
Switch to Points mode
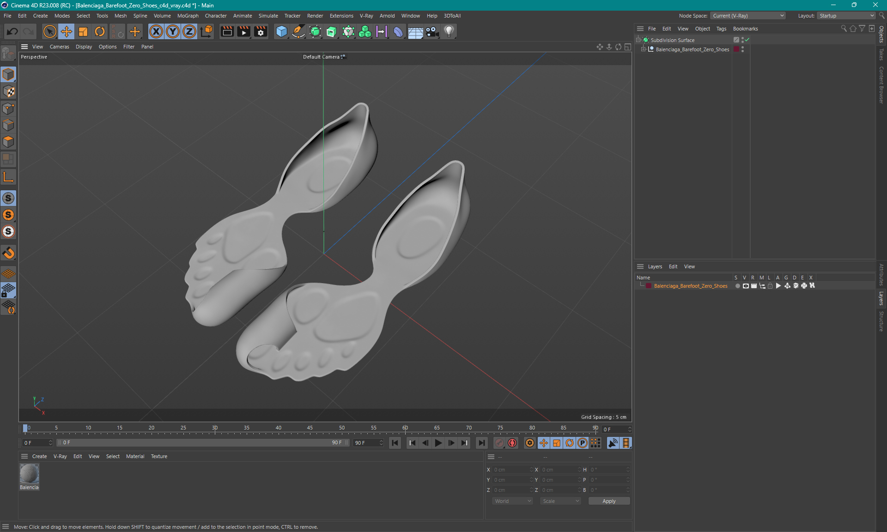point(8,109)
